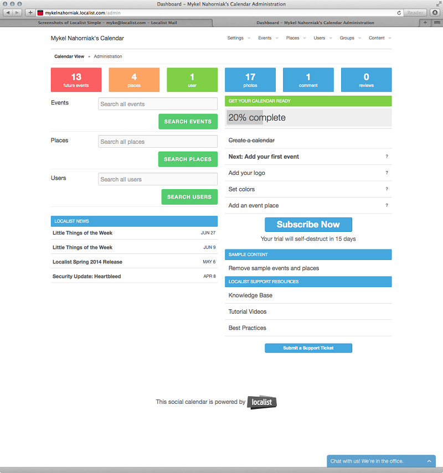Open the Settings dropdown menu
Screen dimensions: 443x473
[239, 38]
